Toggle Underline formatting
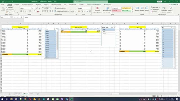 [26, 11]
